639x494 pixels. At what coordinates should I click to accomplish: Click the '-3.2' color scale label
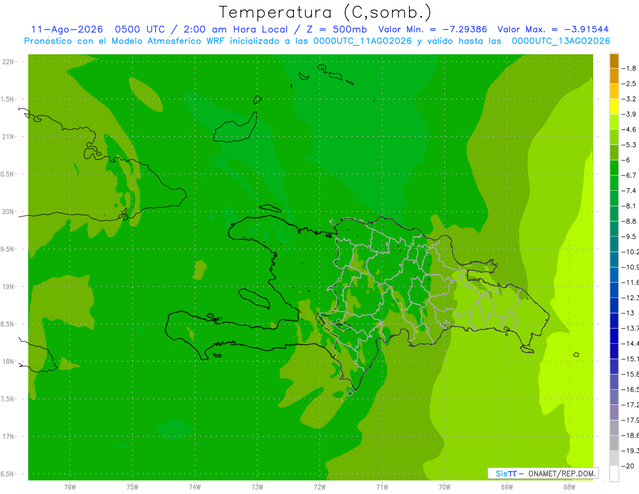coord(629,99)
